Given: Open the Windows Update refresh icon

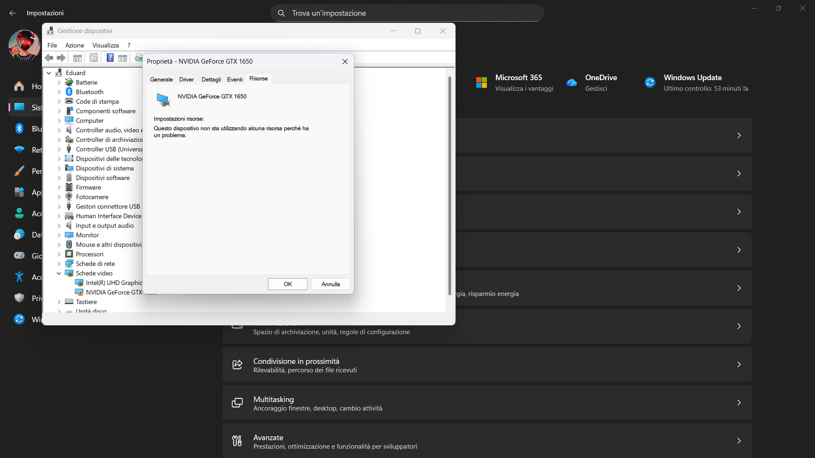Looking at the screenshot, I should coord(650,82).
